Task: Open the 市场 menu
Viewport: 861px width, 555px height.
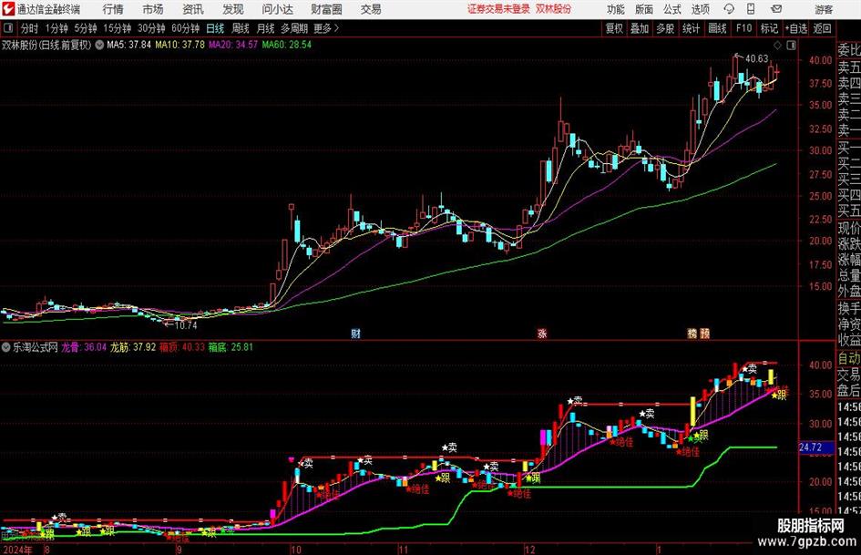Action: 153,9
